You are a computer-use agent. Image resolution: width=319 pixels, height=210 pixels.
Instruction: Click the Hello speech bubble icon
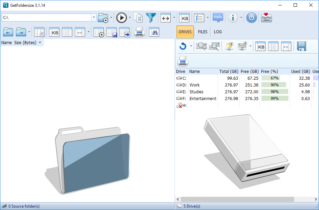click(x=218, y=18)
